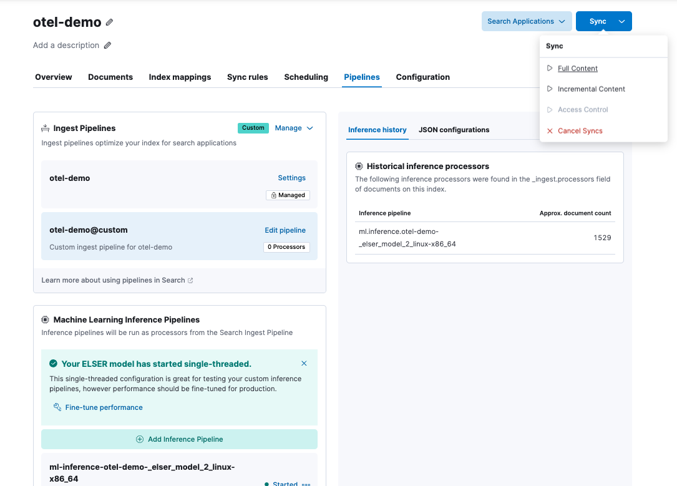The image size is (677, 486).
Task: Click the pencil icon next to otel-demo title
Action: click(110, 22)
